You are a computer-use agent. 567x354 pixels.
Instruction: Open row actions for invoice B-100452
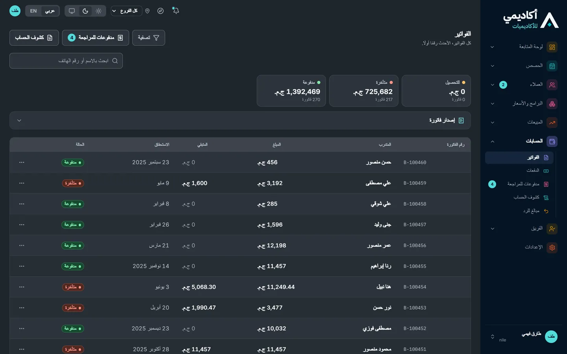22,328
